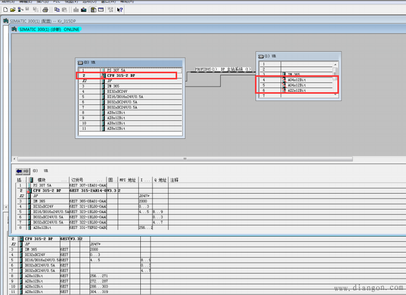Click the Print toolbar icon
Viewport: 406px width, 295px height.
[45, 10]
